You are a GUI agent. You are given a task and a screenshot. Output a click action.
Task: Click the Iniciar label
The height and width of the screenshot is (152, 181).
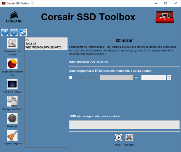click(118, 145)
